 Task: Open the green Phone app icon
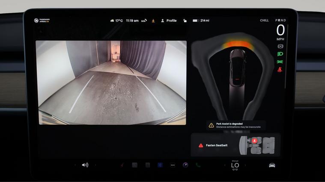point(198,165)
